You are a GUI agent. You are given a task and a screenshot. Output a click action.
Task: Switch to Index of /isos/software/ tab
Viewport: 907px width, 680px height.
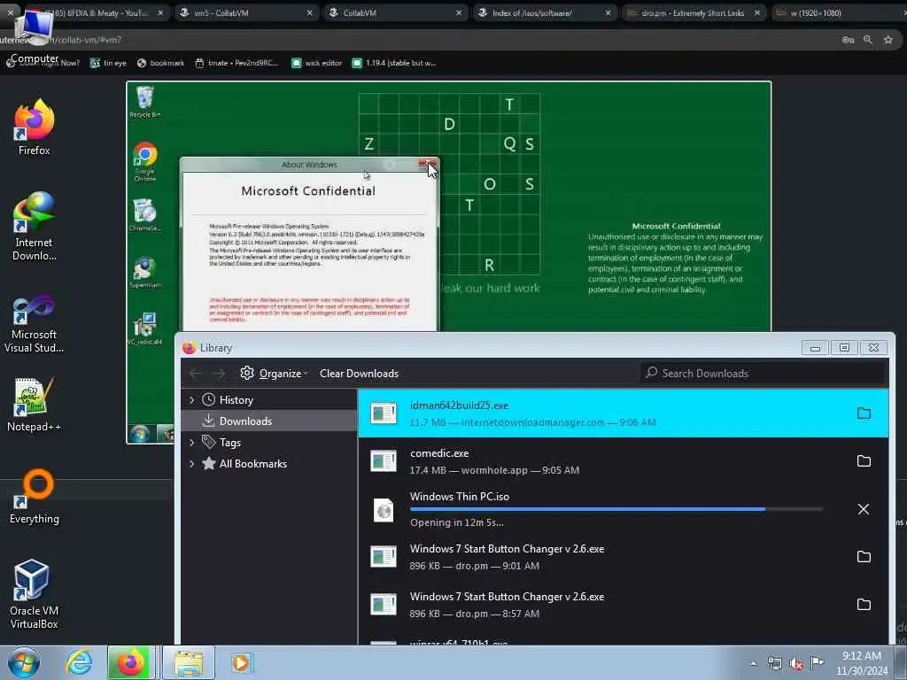click(546, 12)
